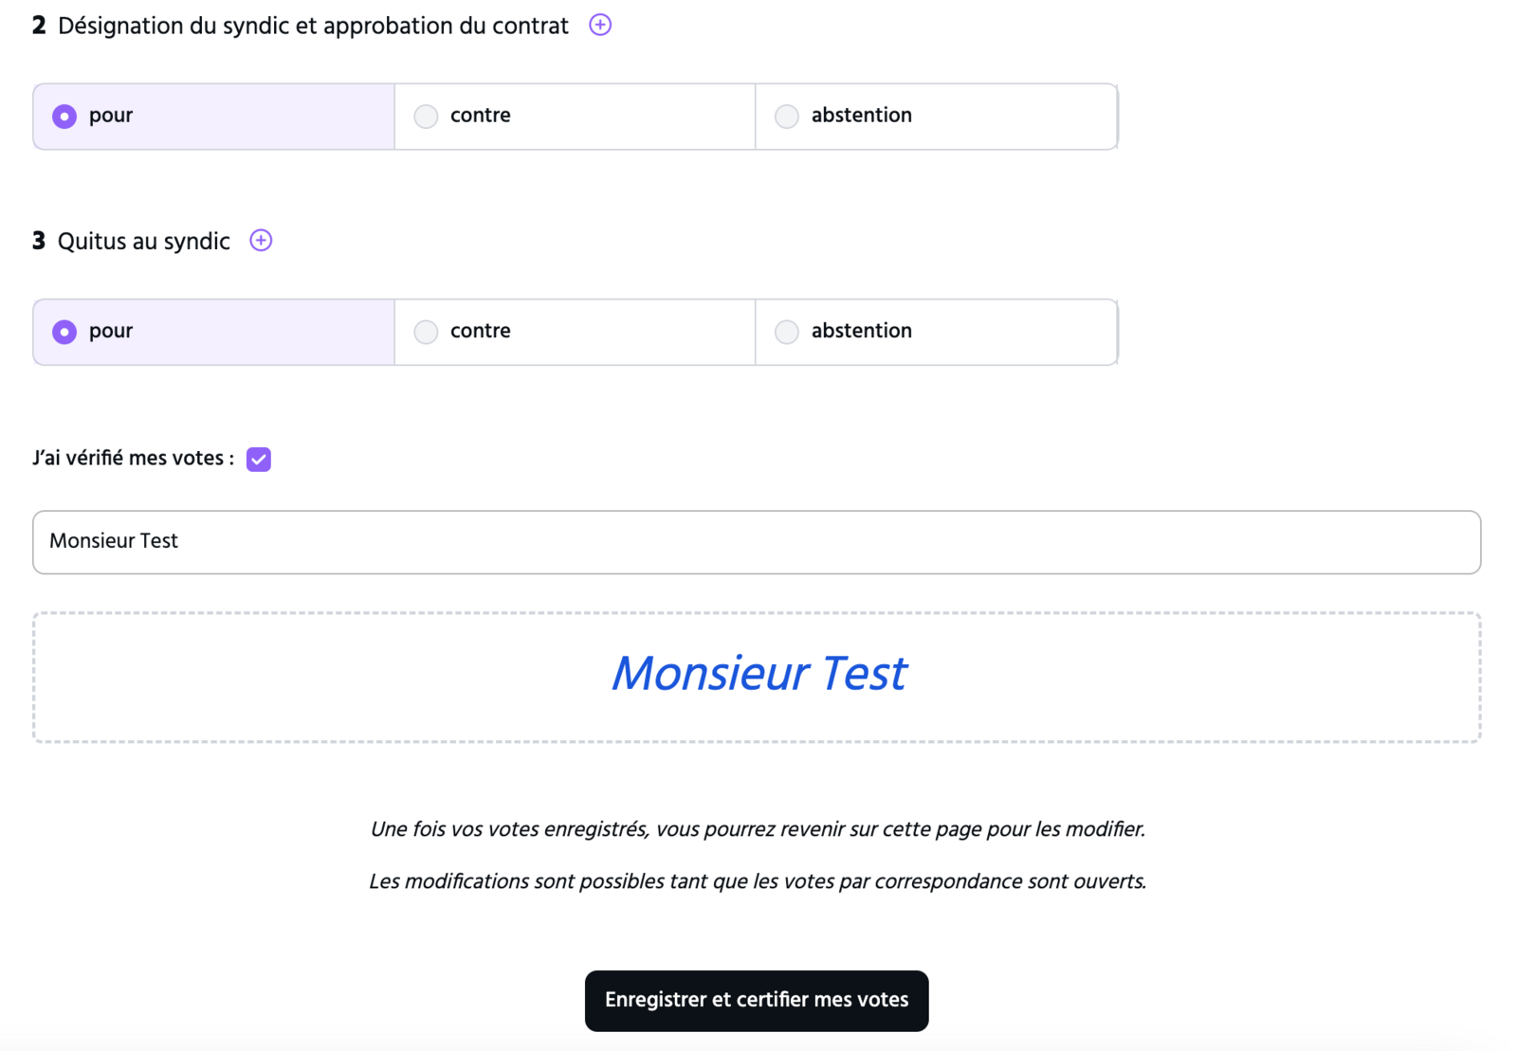Viewport: 1517px width, 1051px height.
Task: Uncheck the 'J'ai vérifié mes votes' checkbox
Action: [259, 459]
